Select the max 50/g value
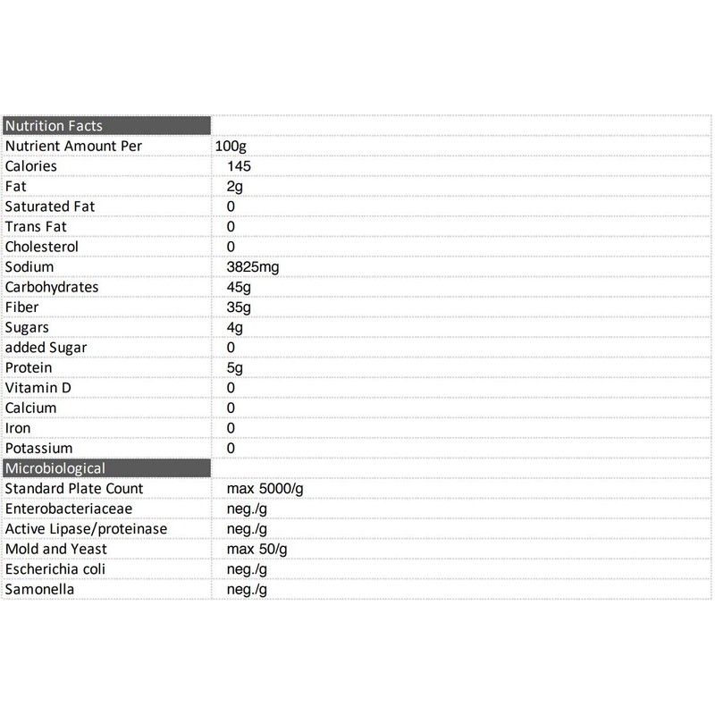Image resolution: width=715 pixels, height=715 pixels. point(258,549)
